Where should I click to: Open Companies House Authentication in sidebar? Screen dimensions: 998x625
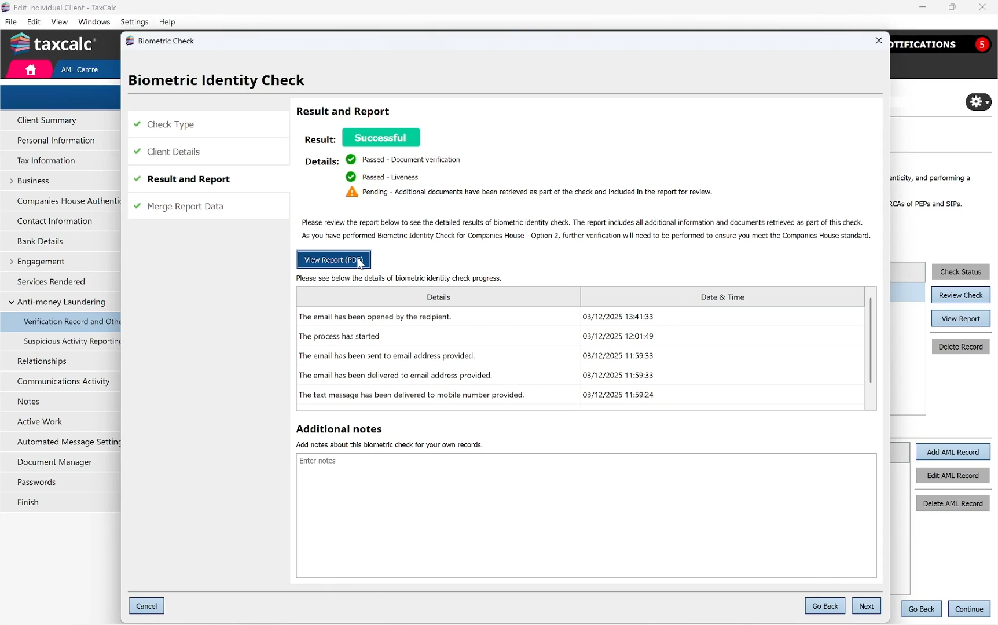pos(60,201)
